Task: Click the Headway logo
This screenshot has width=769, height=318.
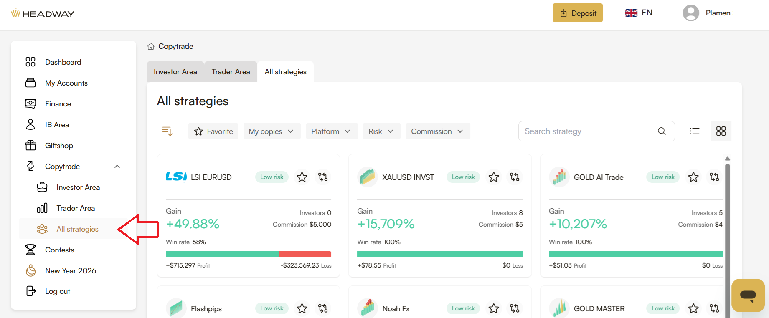Action: click(42, 13)
